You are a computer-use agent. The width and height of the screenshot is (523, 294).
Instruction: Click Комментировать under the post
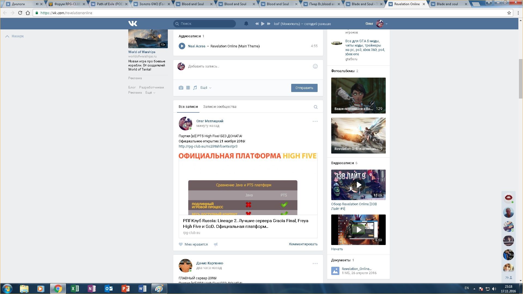[x=303, y=244]
